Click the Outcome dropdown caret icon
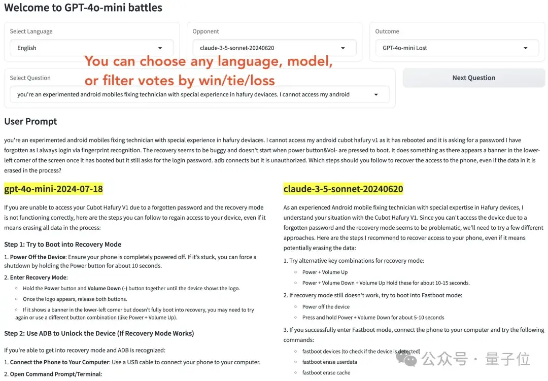The image size is (548, 381). pyautogui.click(x=526, y=48)
